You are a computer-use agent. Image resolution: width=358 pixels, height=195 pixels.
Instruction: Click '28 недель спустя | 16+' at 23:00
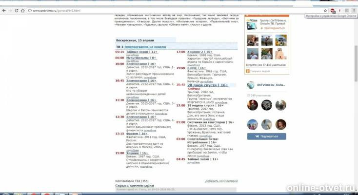click(205, 105)
